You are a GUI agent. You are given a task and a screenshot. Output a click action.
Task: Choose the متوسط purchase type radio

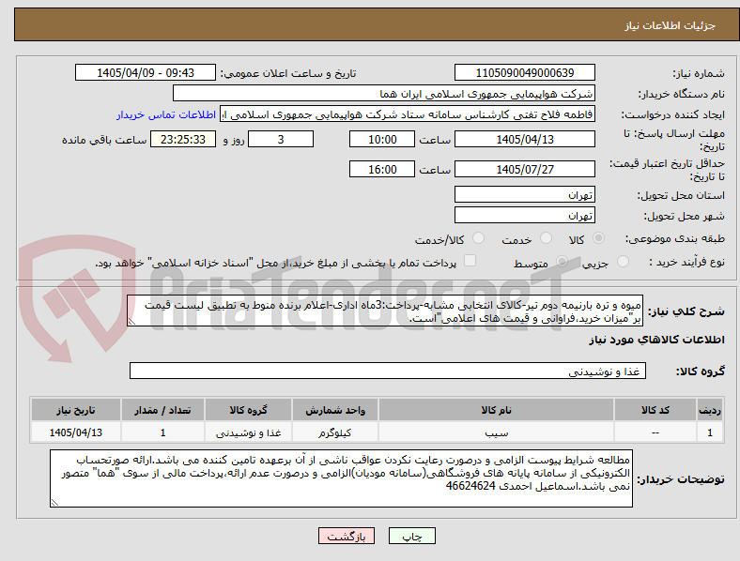(562, 261)
